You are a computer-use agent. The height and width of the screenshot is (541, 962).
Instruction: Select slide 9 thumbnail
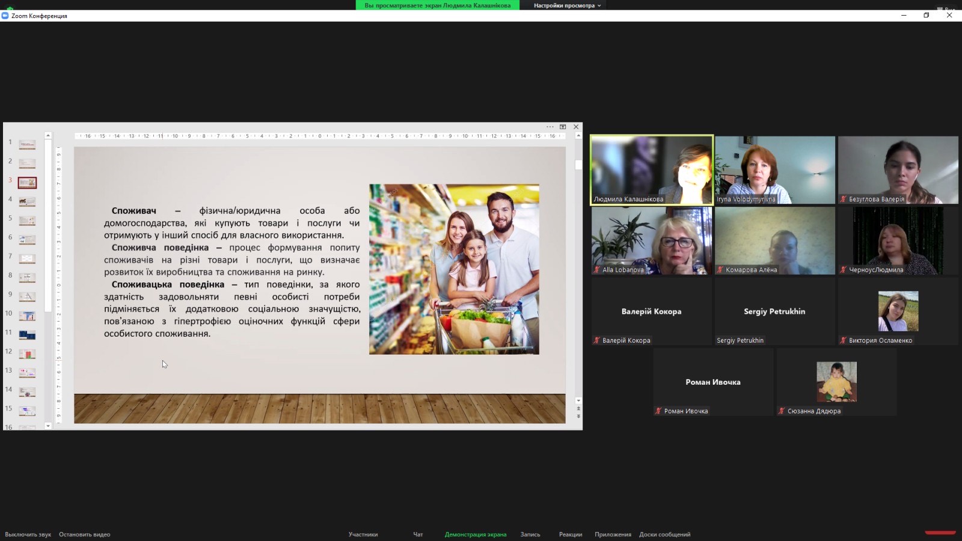(27, 296)
